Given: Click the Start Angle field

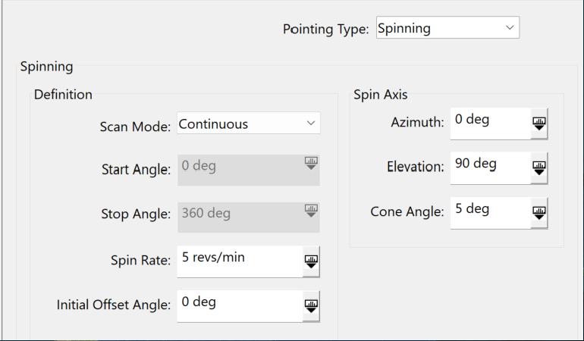Looking at the screenshot, I should 239,170.
